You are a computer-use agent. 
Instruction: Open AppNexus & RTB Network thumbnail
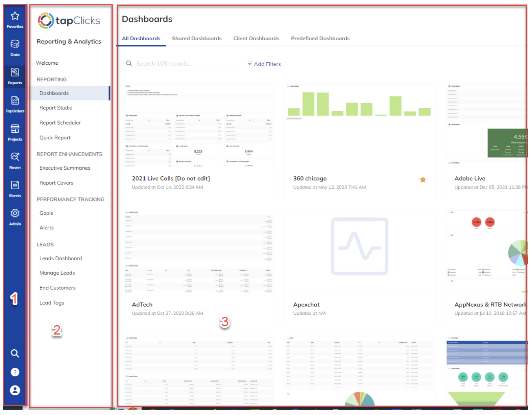[486, 252]
